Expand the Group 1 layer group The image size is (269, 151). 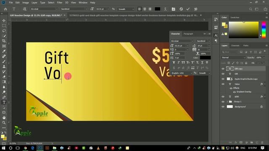pos(227,102)
